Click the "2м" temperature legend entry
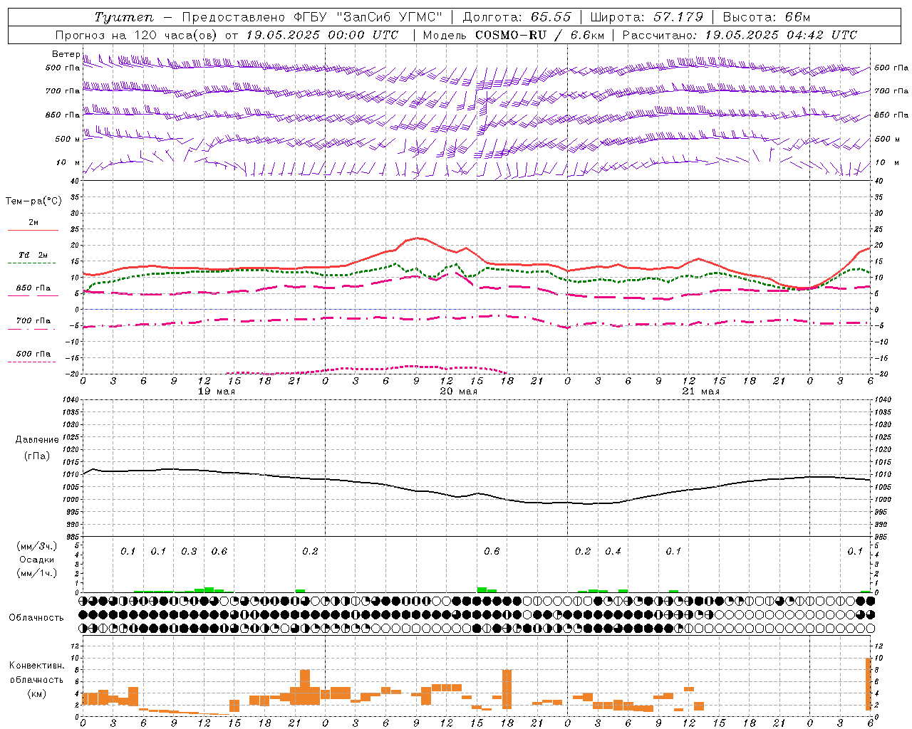 coord(33,223)
